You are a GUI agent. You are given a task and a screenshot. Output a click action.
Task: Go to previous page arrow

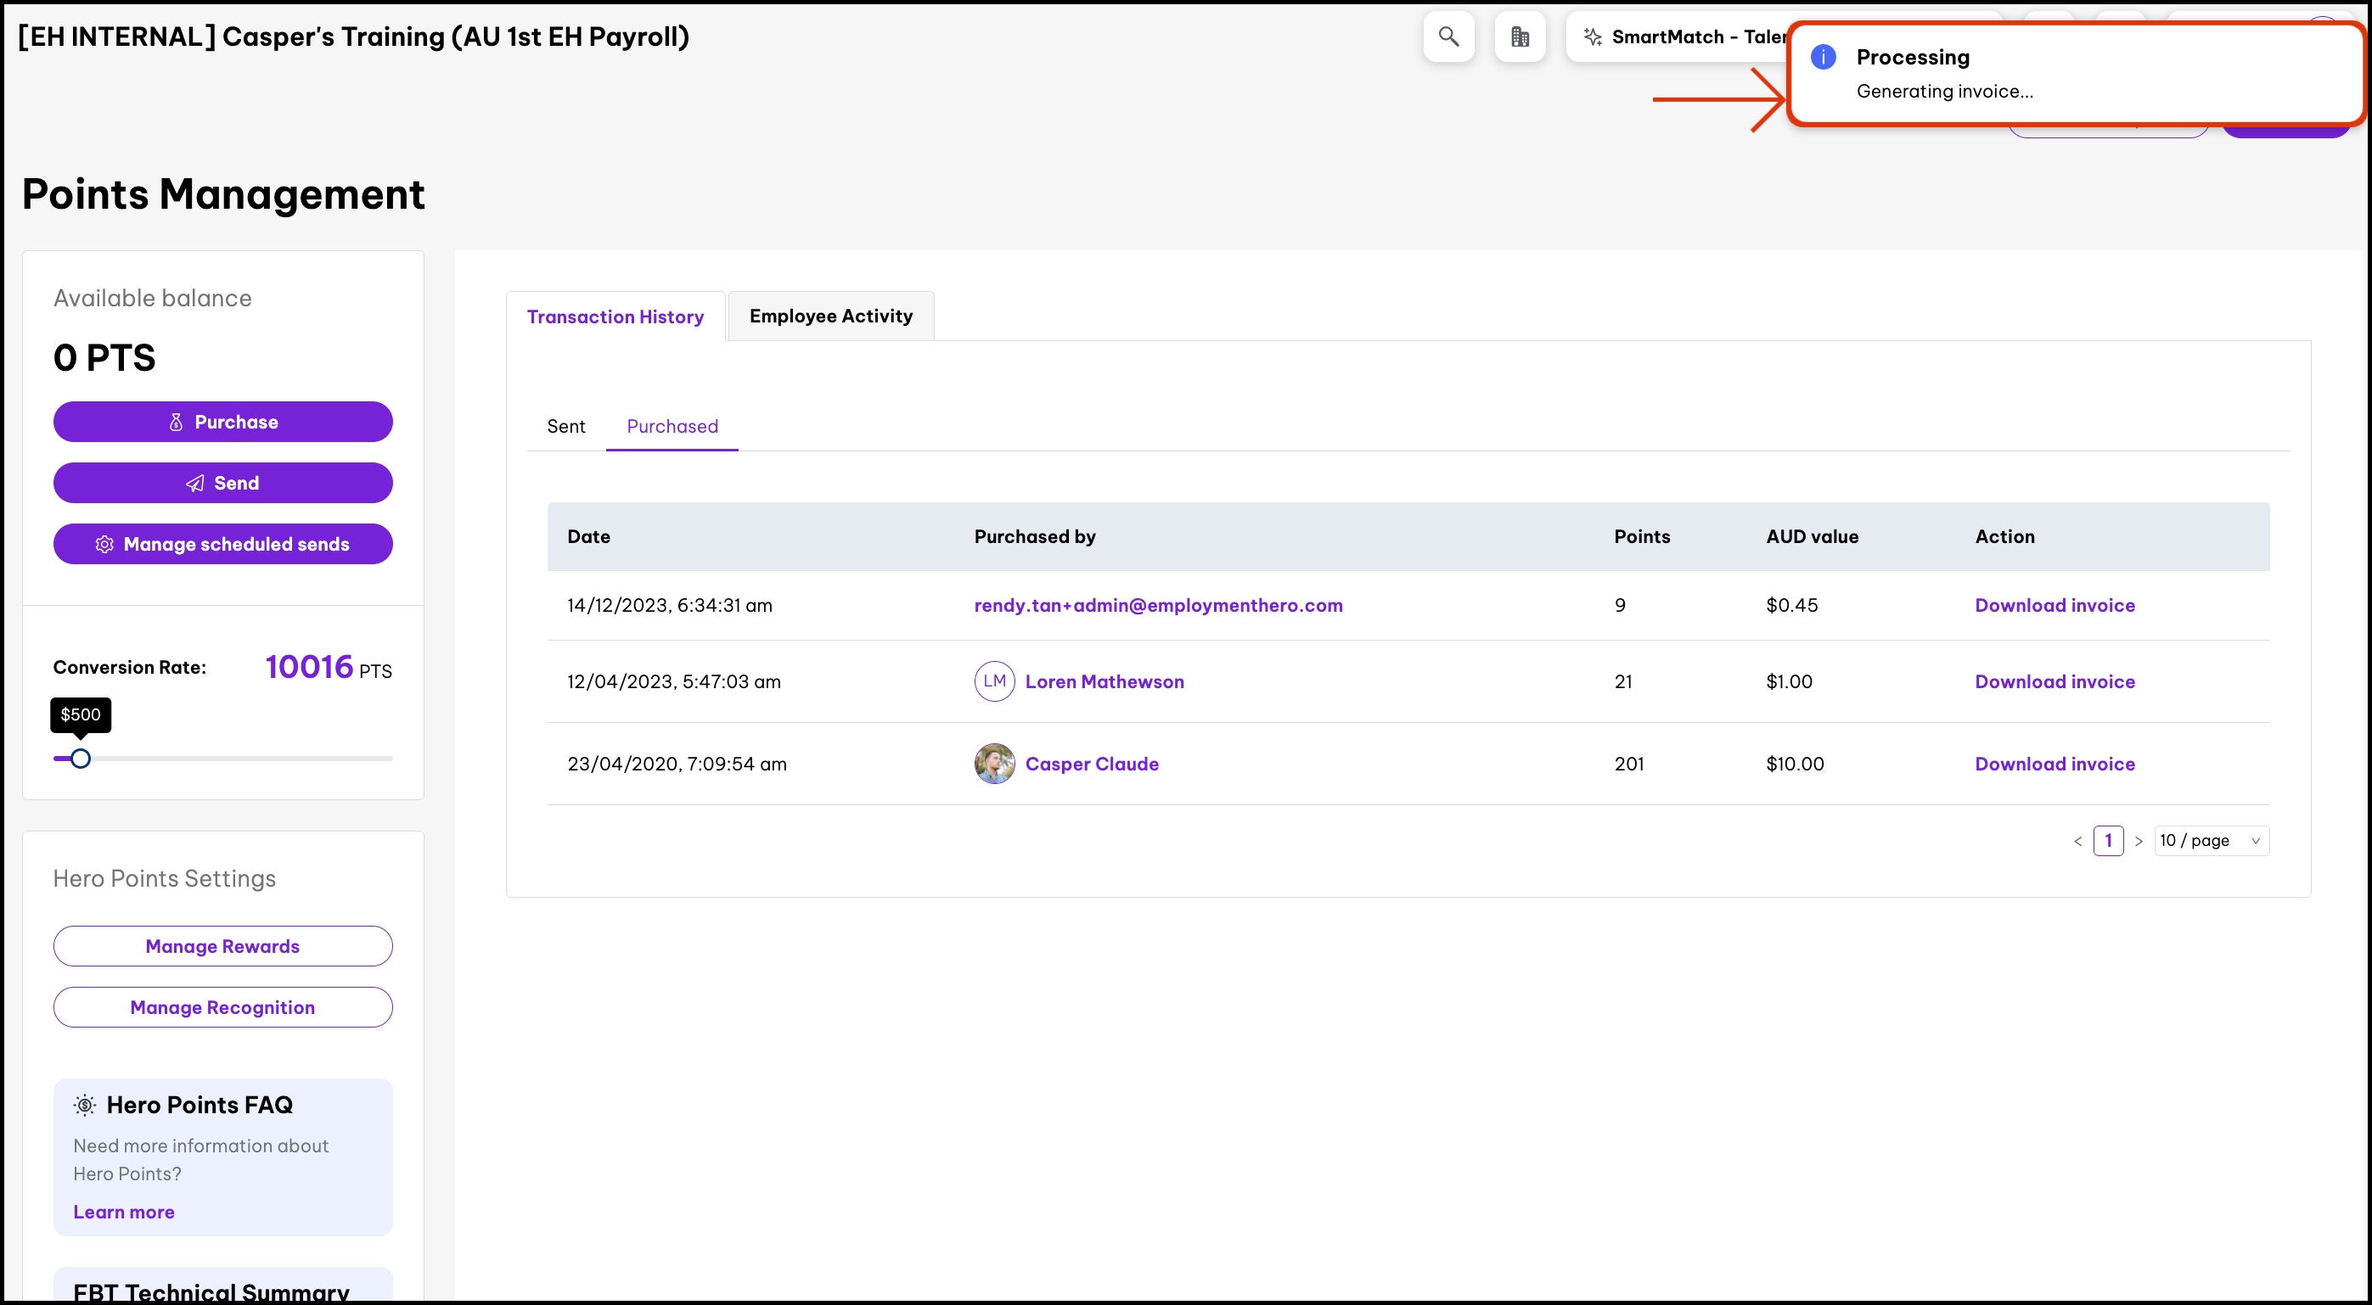pos(2077,841)
